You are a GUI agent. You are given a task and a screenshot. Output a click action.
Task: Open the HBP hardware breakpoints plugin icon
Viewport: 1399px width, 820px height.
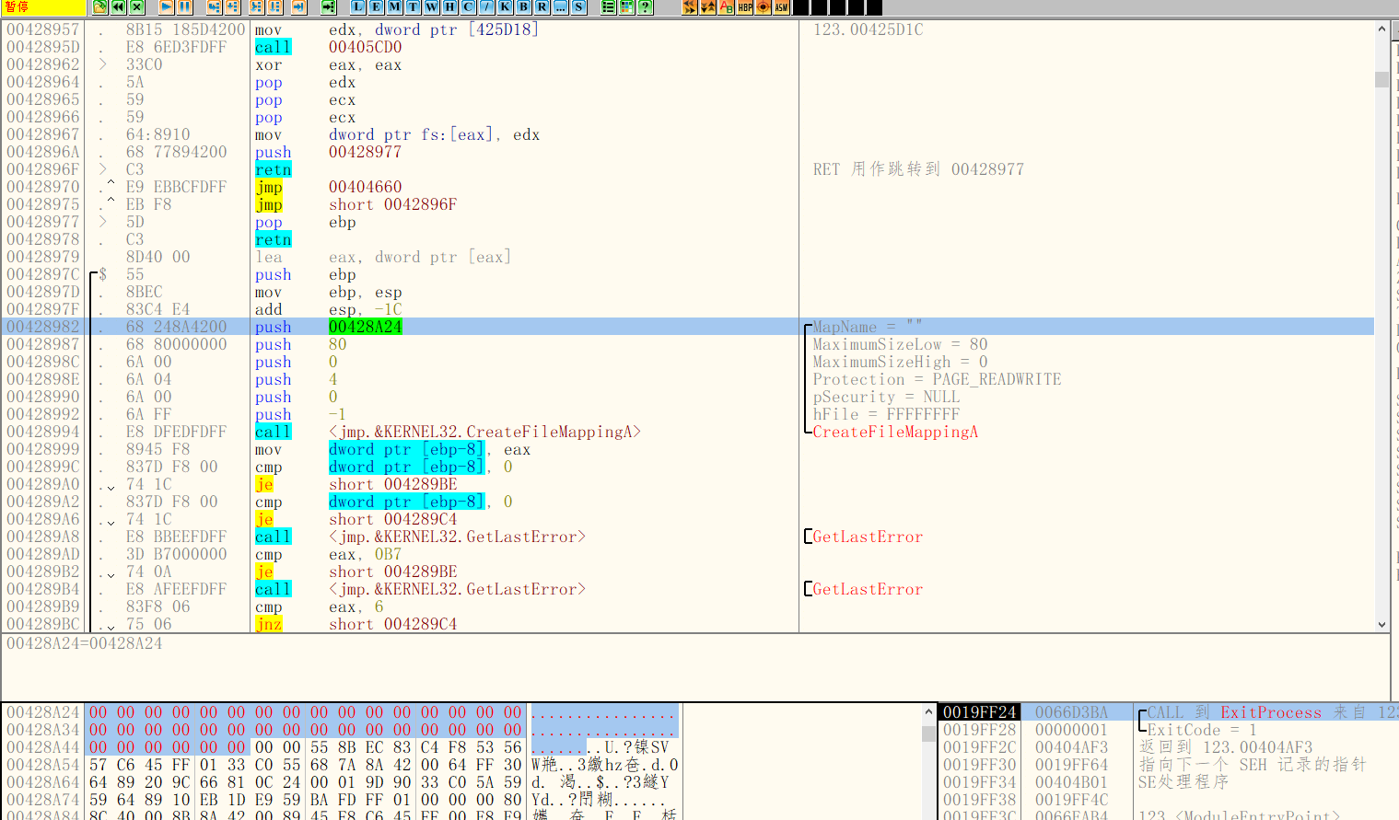745,7
